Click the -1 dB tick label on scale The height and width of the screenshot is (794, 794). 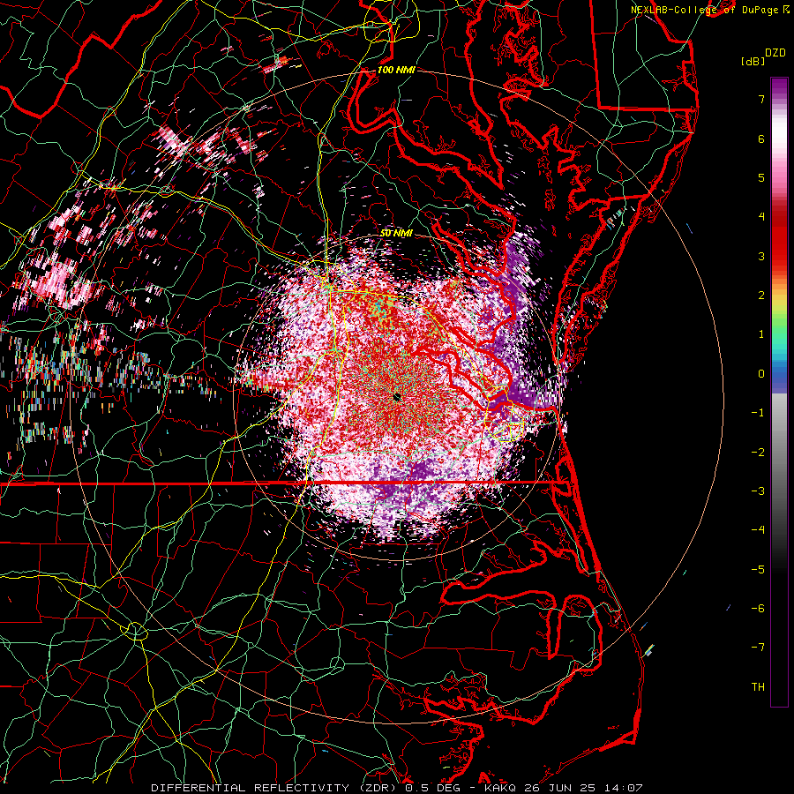(758, 413)
